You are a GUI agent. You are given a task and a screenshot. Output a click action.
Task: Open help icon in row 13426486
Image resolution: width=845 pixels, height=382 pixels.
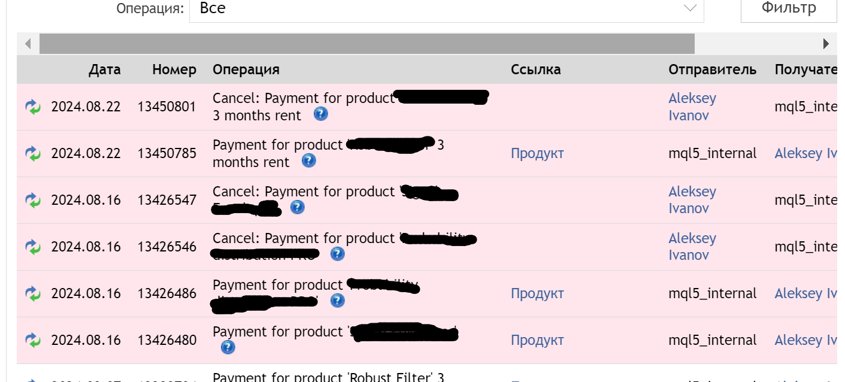pos(338,301)
